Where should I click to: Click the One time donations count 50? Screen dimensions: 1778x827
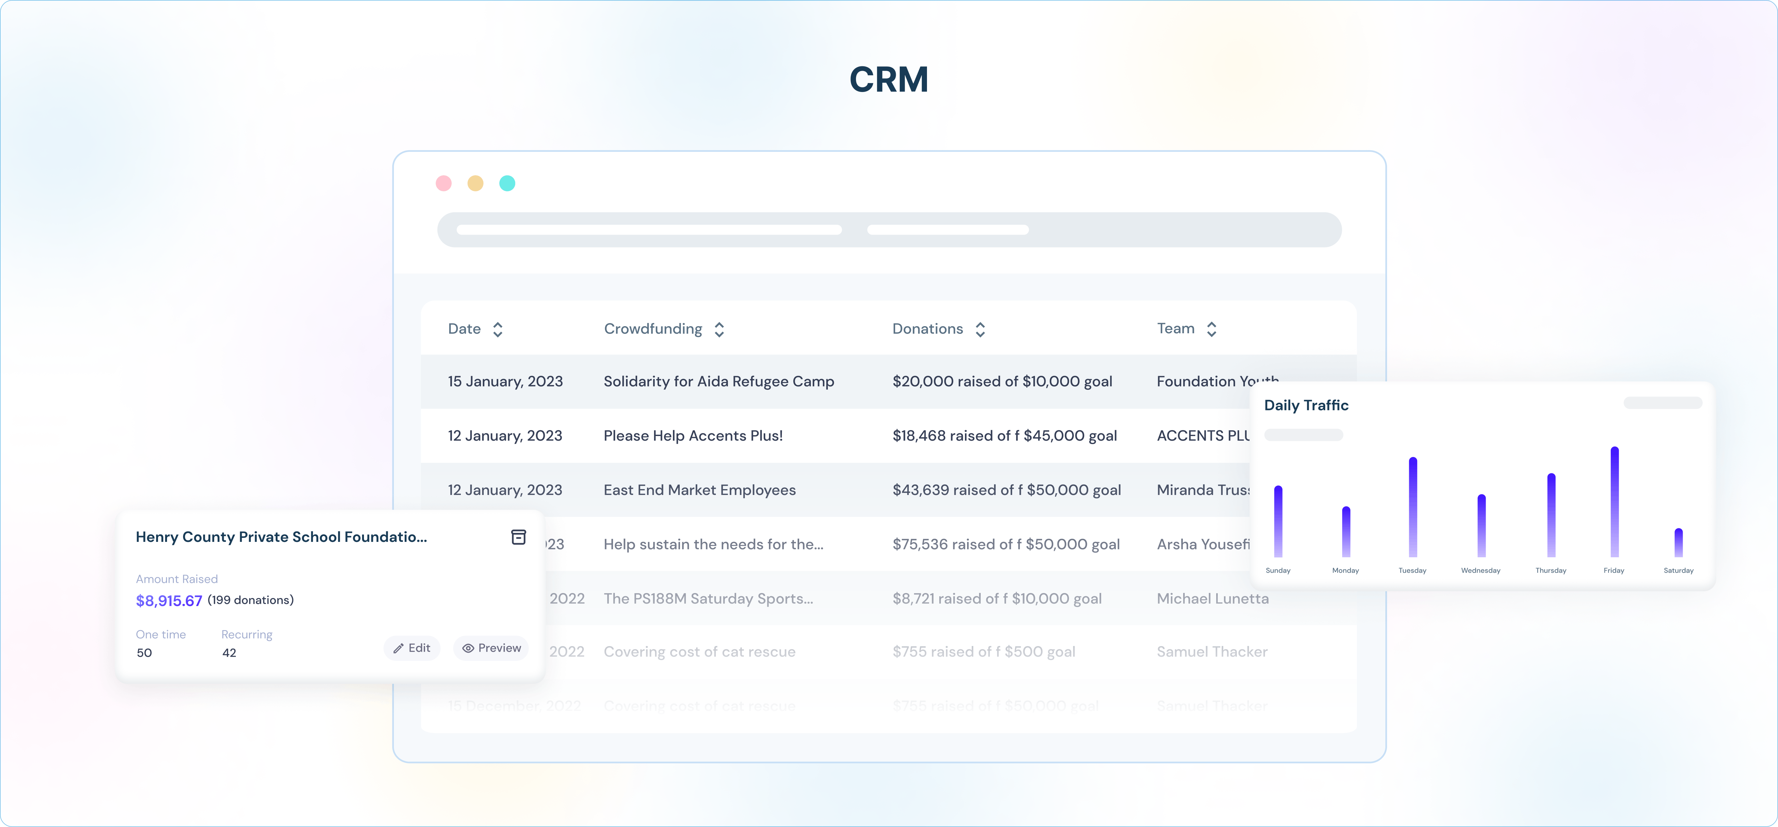(144, 653)
